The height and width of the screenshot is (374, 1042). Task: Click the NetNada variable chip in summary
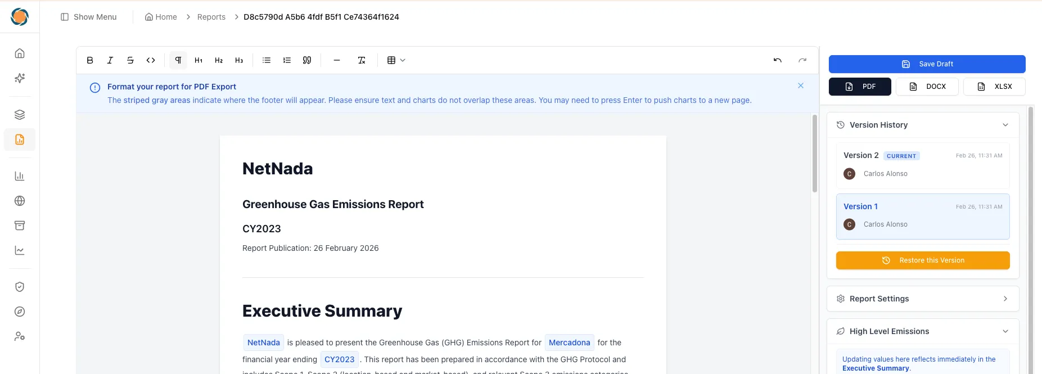click(264, 343)
